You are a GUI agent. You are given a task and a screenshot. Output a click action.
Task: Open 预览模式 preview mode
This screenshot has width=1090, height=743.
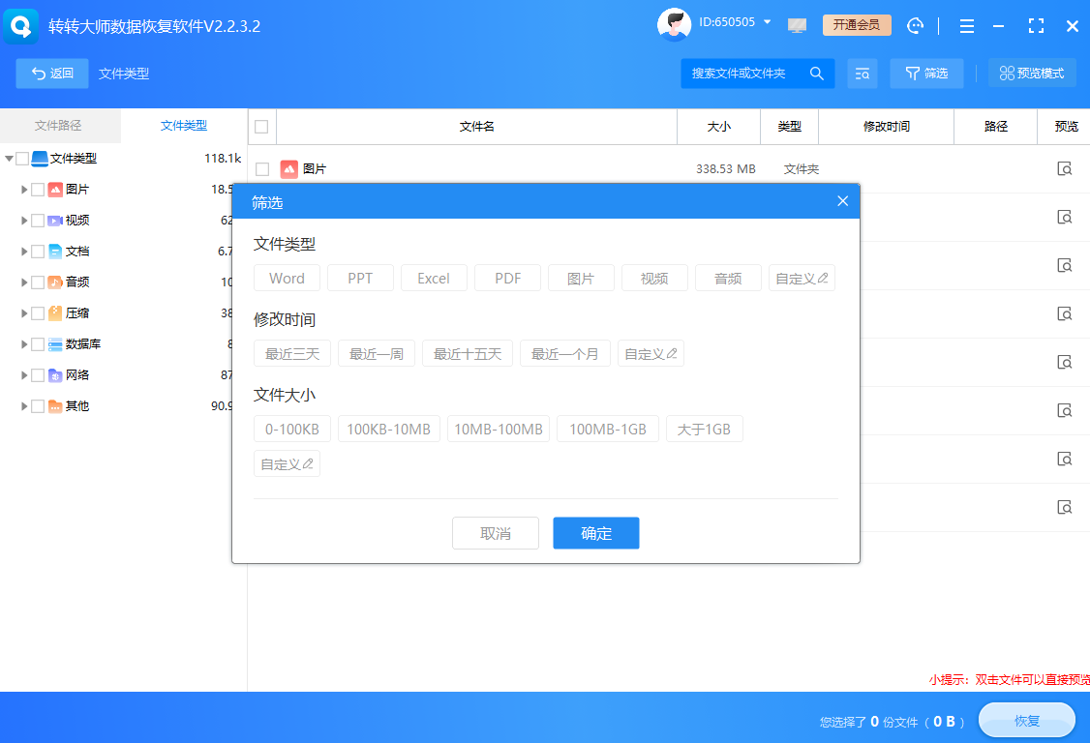click(1032, 73)
